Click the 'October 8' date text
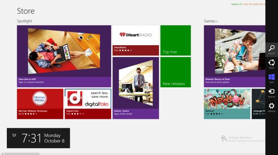 coord(54,141)
